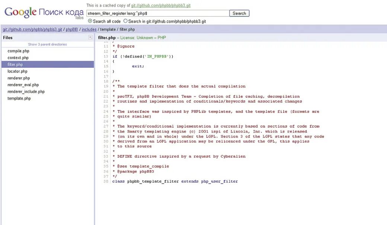Open template.php in the Files list
Viewport: 387px width, 225px height.
click(x=19, y=99)
